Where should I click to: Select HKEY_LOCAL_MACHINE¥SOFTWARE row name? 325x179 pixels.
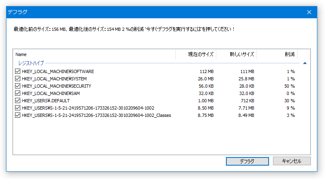click(x=58, y=71)
